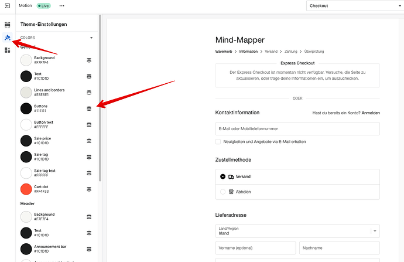
Task: Click the Anmelden login link
Action: (x=371, y=113)
